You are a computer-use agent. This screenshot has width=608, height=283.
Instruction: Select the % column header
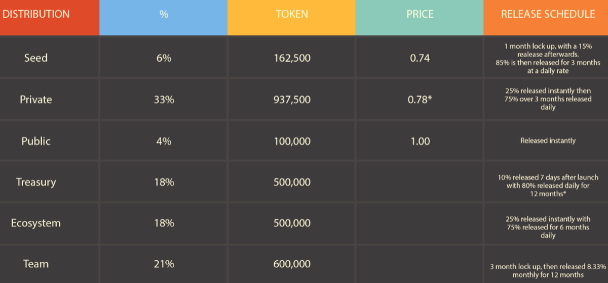[163, 15]
